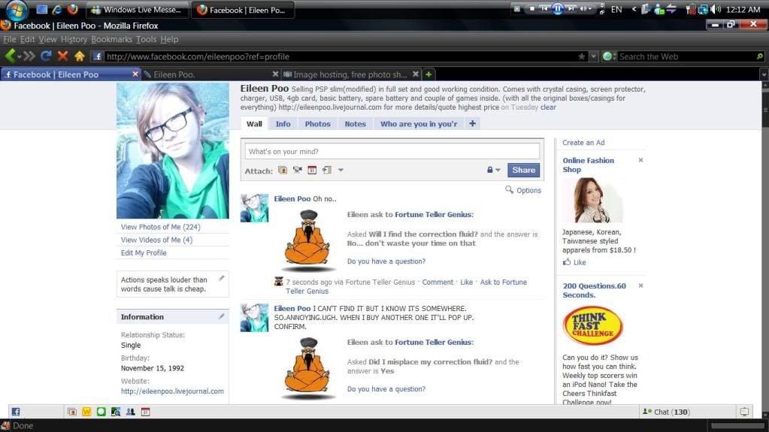Open the Events calendar icon in bottom bar
769x432 pixels.
coord(145,412)
